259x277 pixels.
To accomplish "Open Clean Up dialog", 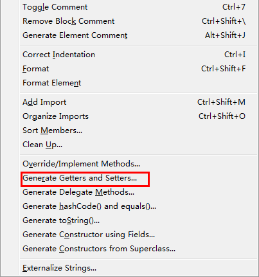I will (x=138, y=145).
